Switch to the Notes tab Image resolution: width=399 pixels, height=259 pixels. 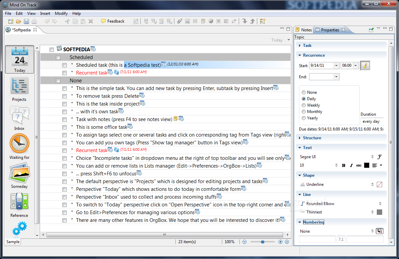coord(304,30)
